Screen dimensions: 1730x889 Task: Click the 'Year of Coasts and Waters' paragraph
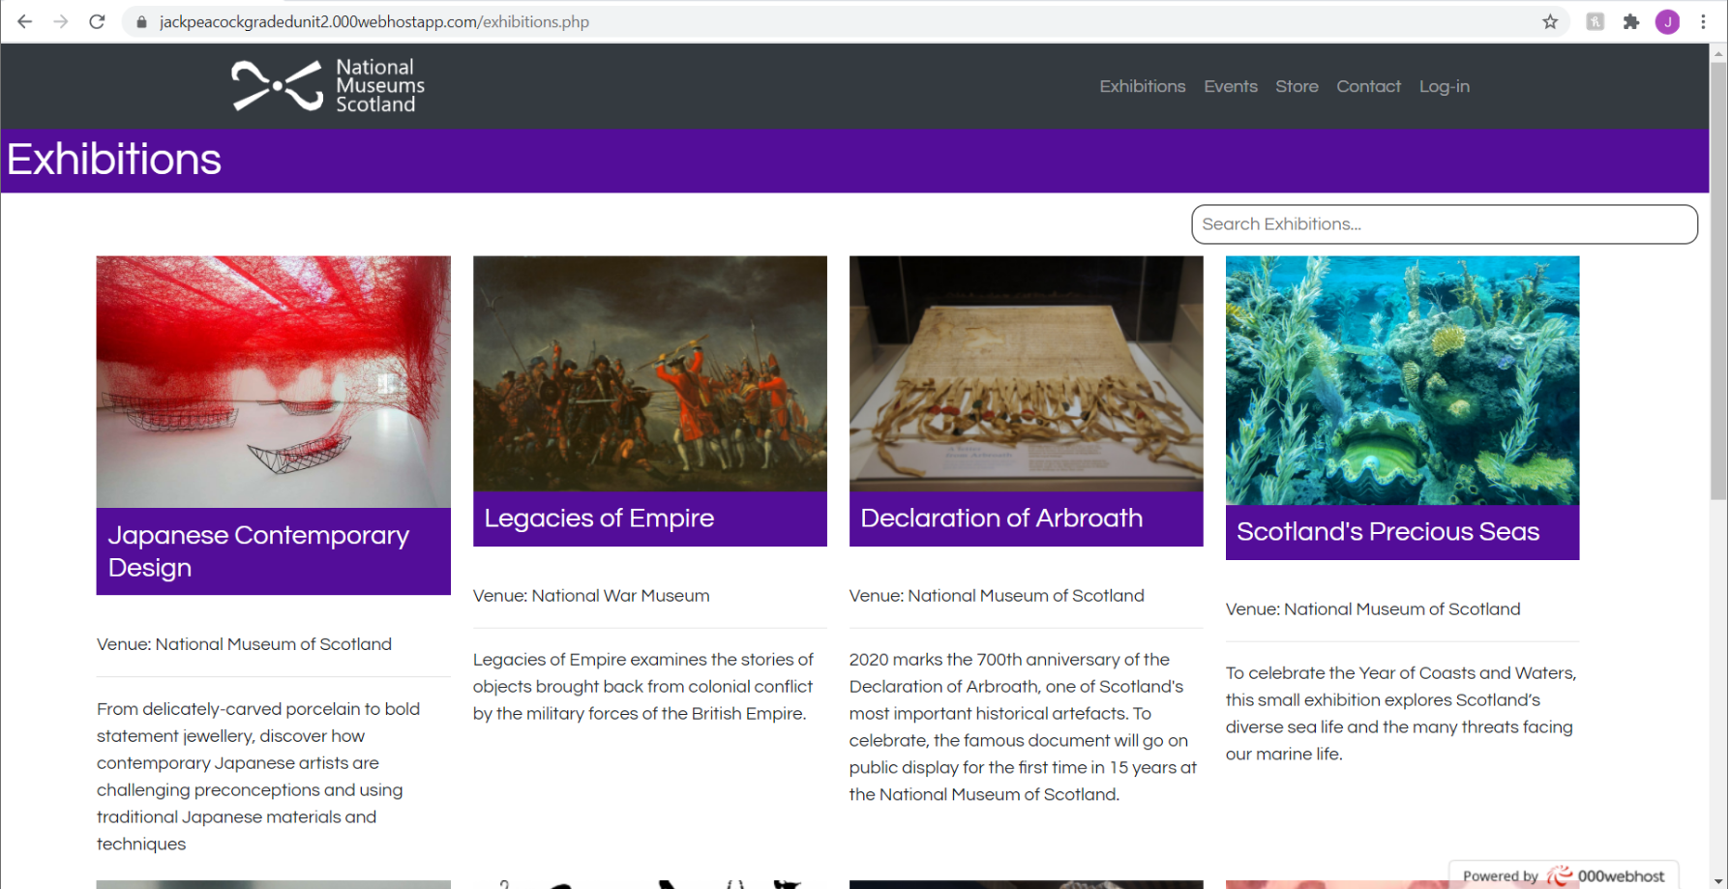pyautogui.click(x=1401, y=714)
